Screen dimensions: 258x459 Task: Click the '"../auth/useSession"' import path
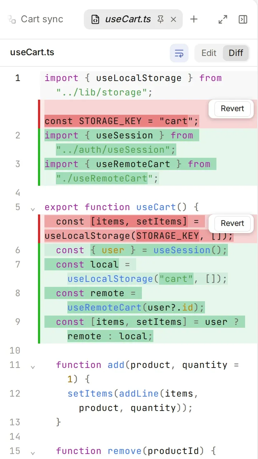pos(113,150)
